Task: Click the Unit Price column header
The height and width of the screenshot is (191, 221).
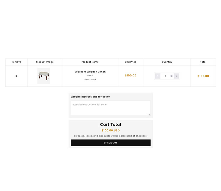Action: pos(130,62)
